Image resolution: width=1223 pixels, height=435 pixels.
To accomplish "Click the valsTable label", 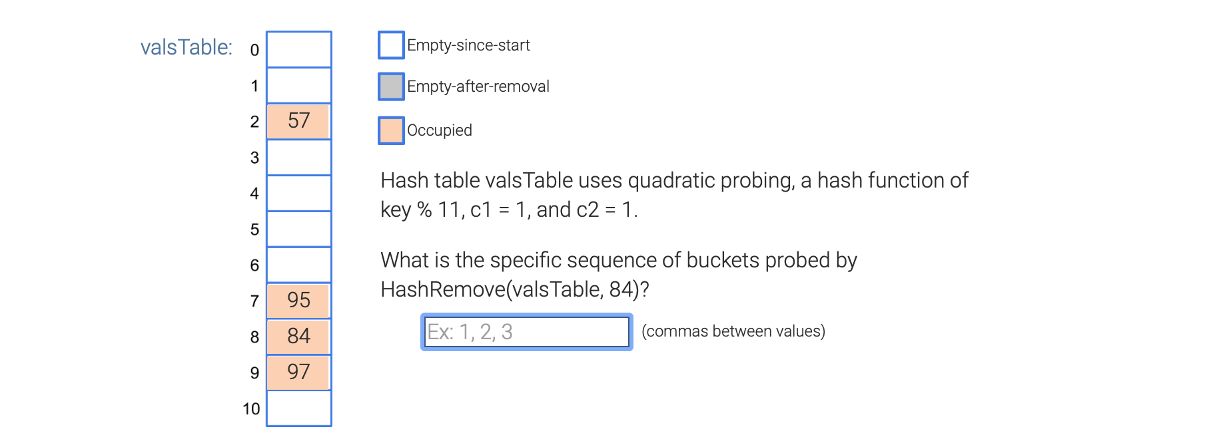I will click(186, 47).
